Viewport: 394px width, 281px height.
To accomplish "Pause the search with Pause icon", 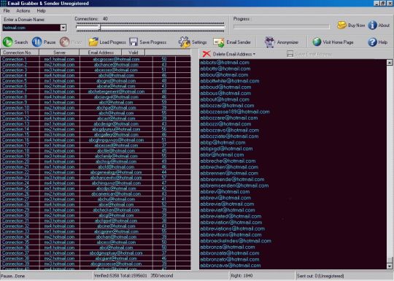I will 37,42.
